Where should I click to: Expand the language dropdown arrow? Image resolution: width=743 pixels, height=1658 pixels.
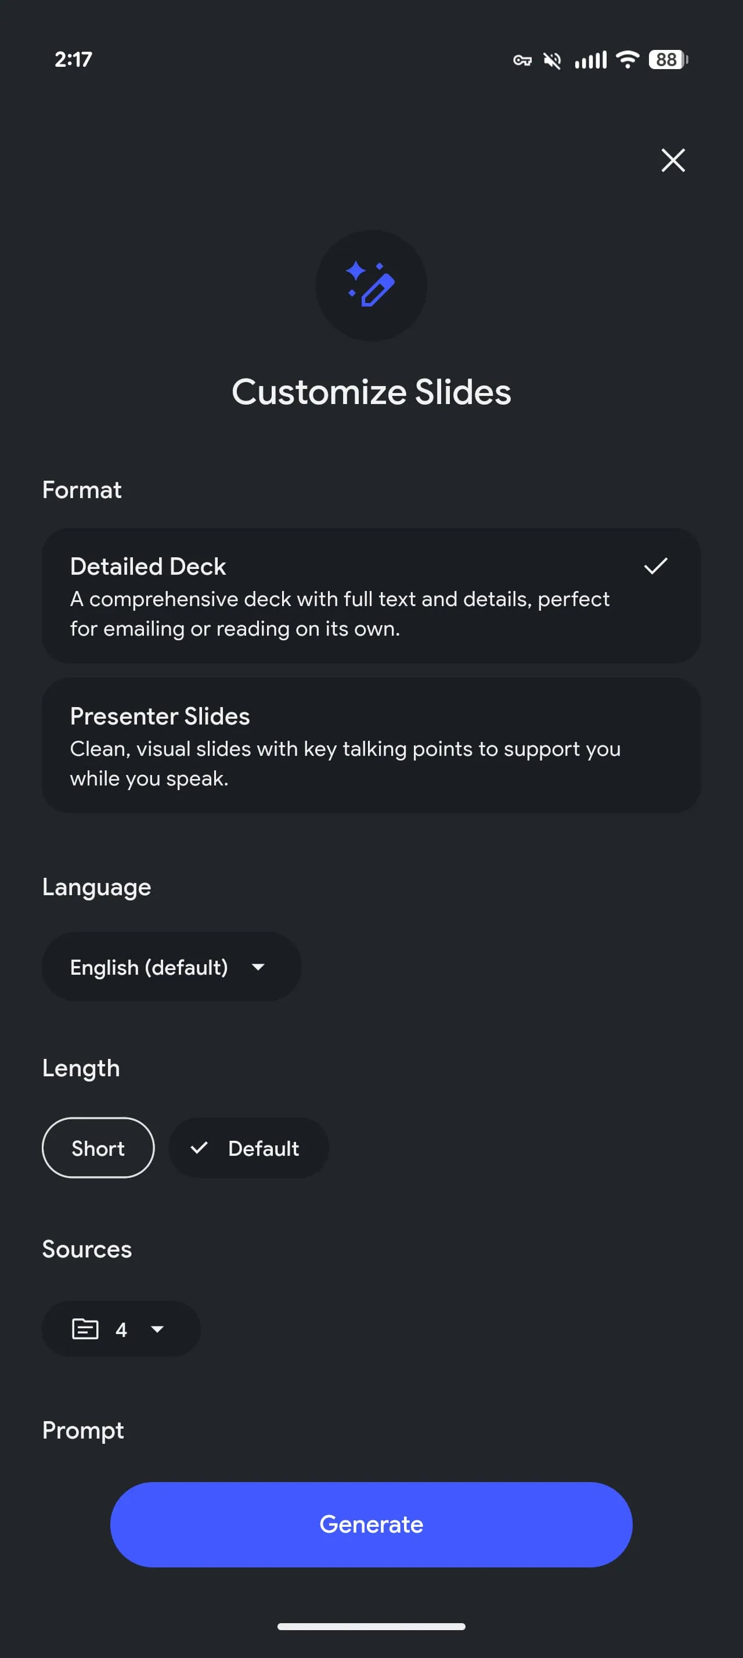(259, 967)
